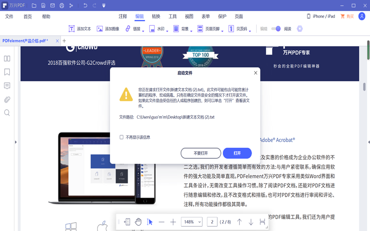Open the attachments paperclip panel

coord(7,99)
